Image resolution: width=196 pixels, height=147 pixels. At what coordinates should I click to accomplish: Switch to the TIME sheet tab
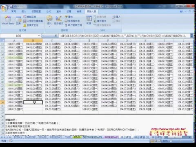click(77, 137)
